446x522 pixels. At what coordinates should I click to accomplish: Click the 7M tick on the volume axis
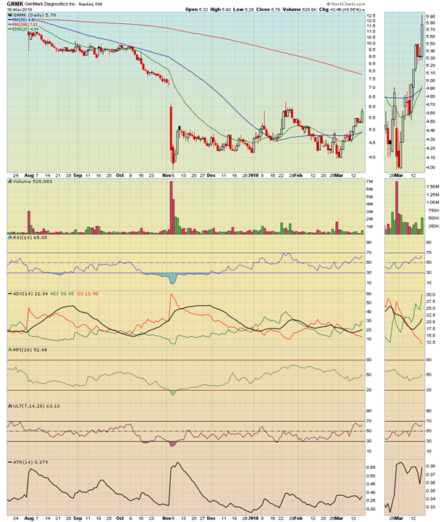pos(369,181)
